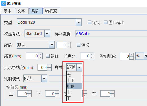
Task: Select the 条码 tab
Action: [x=36, y=11]
